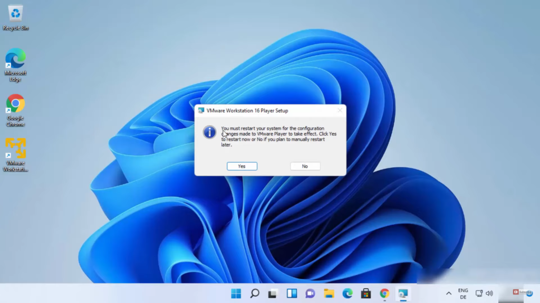540x303 pixels.
Task: Switch to Chrome in the taskbar
Action: point(384,294)
